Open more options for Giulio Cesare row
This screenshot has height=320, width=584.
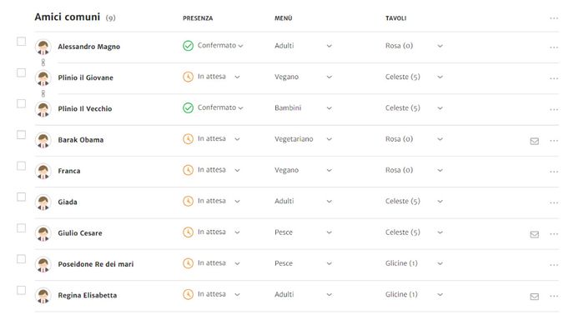point(554,234)
